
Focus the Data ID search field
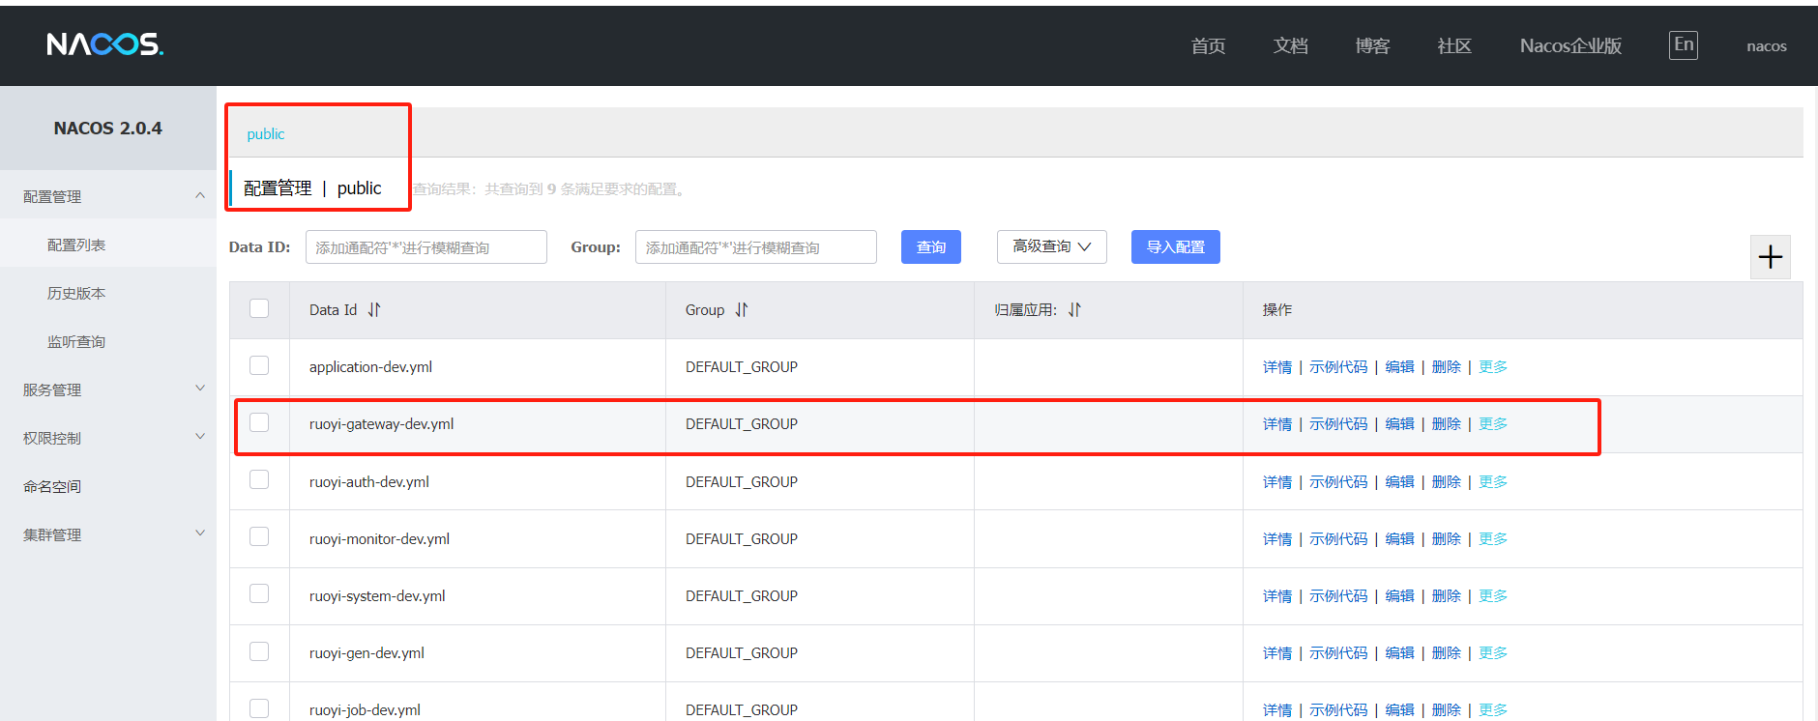(426, 247)
